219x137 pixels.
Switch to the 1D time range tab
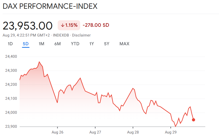coord(10,44)
